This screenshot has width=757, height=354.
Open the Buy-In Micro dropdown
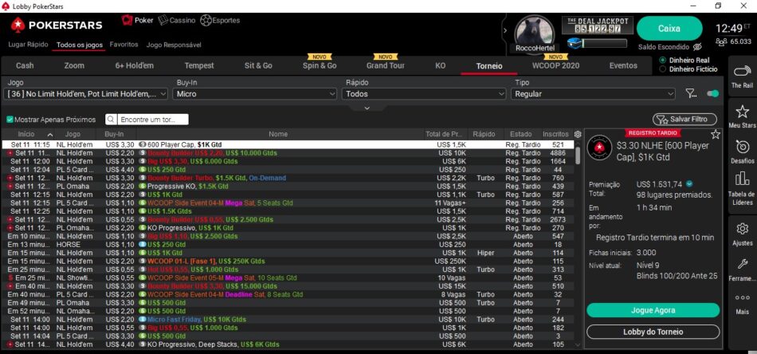(x=254, y=94)
